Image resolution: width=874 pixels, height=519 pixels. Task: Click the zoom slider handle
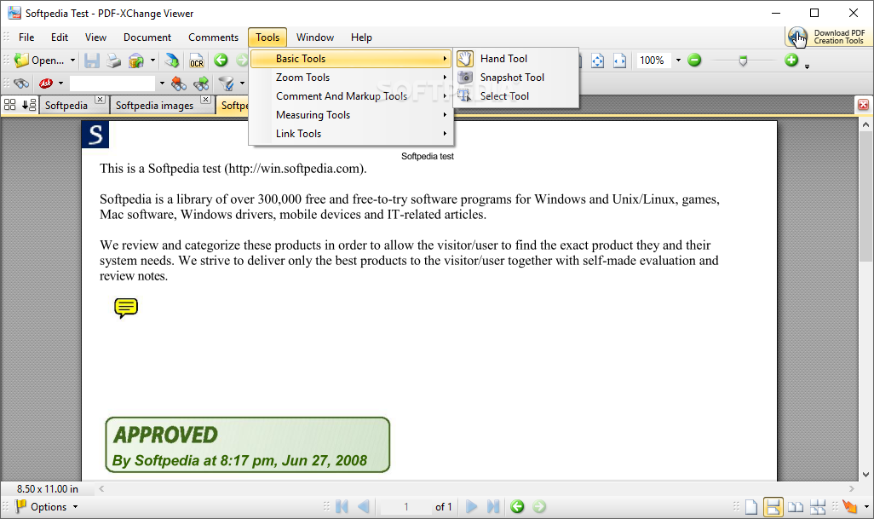743,61
